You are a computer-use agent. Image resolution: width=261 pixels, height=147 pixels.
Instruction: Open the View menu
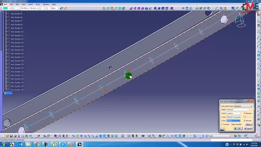point(24,4)
